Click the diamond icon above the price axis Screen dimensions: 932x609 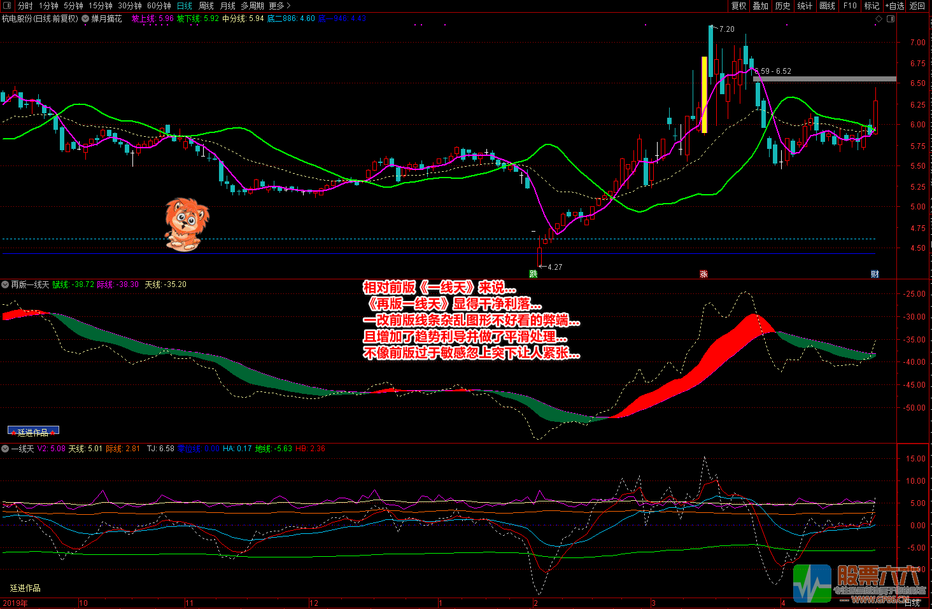(879, 19)
